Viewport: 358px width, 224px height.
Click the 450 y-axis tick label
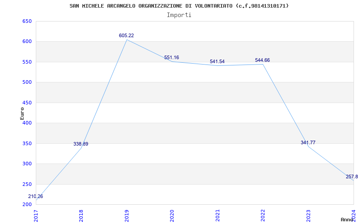(x=27, y=103)
